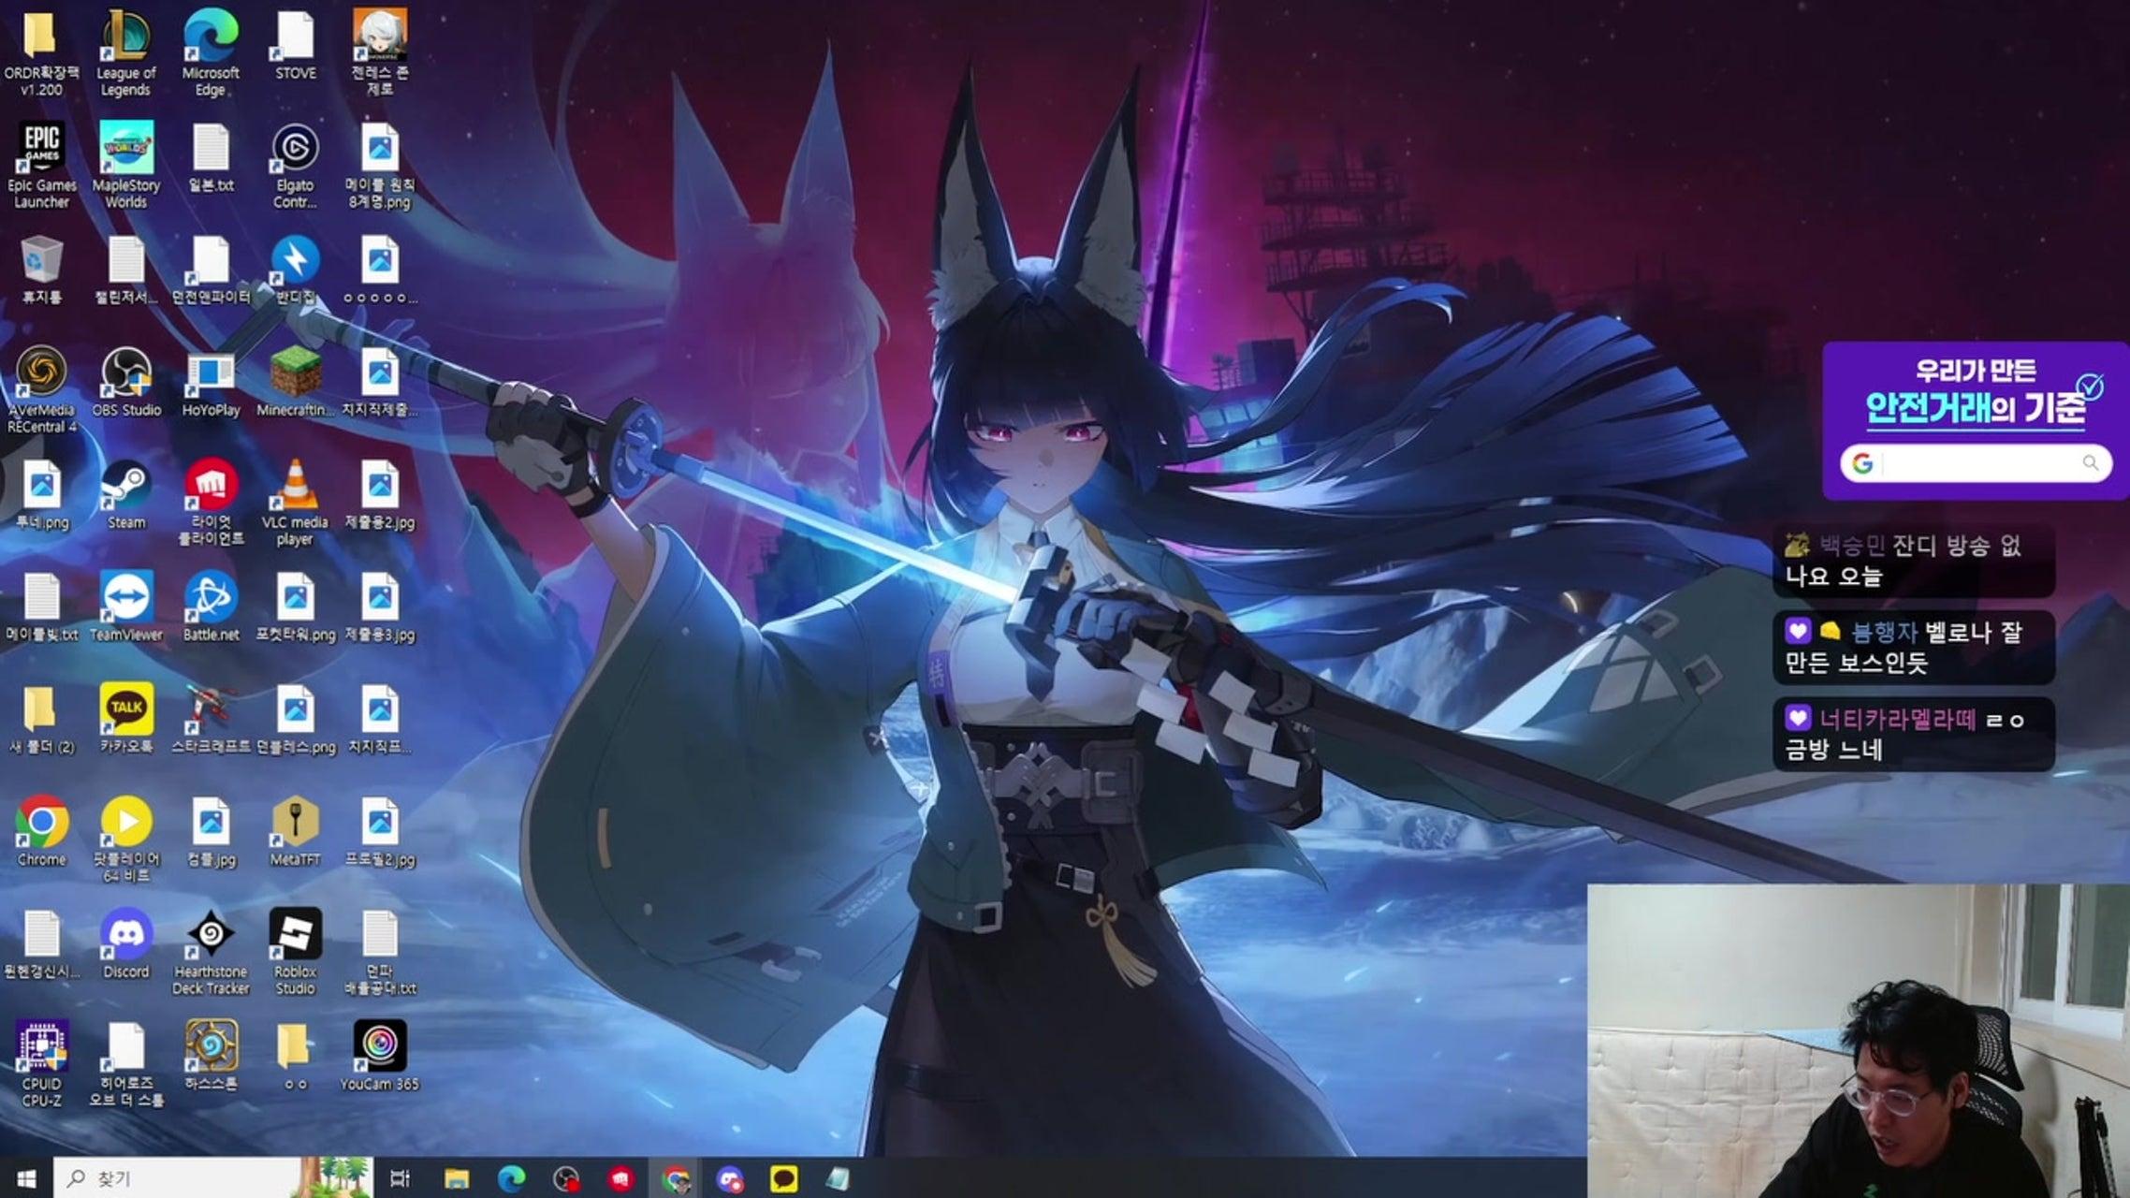The image size is (2130, 1198).
Task: Select the 일본.txt text file
Action: tap(211, 157)
